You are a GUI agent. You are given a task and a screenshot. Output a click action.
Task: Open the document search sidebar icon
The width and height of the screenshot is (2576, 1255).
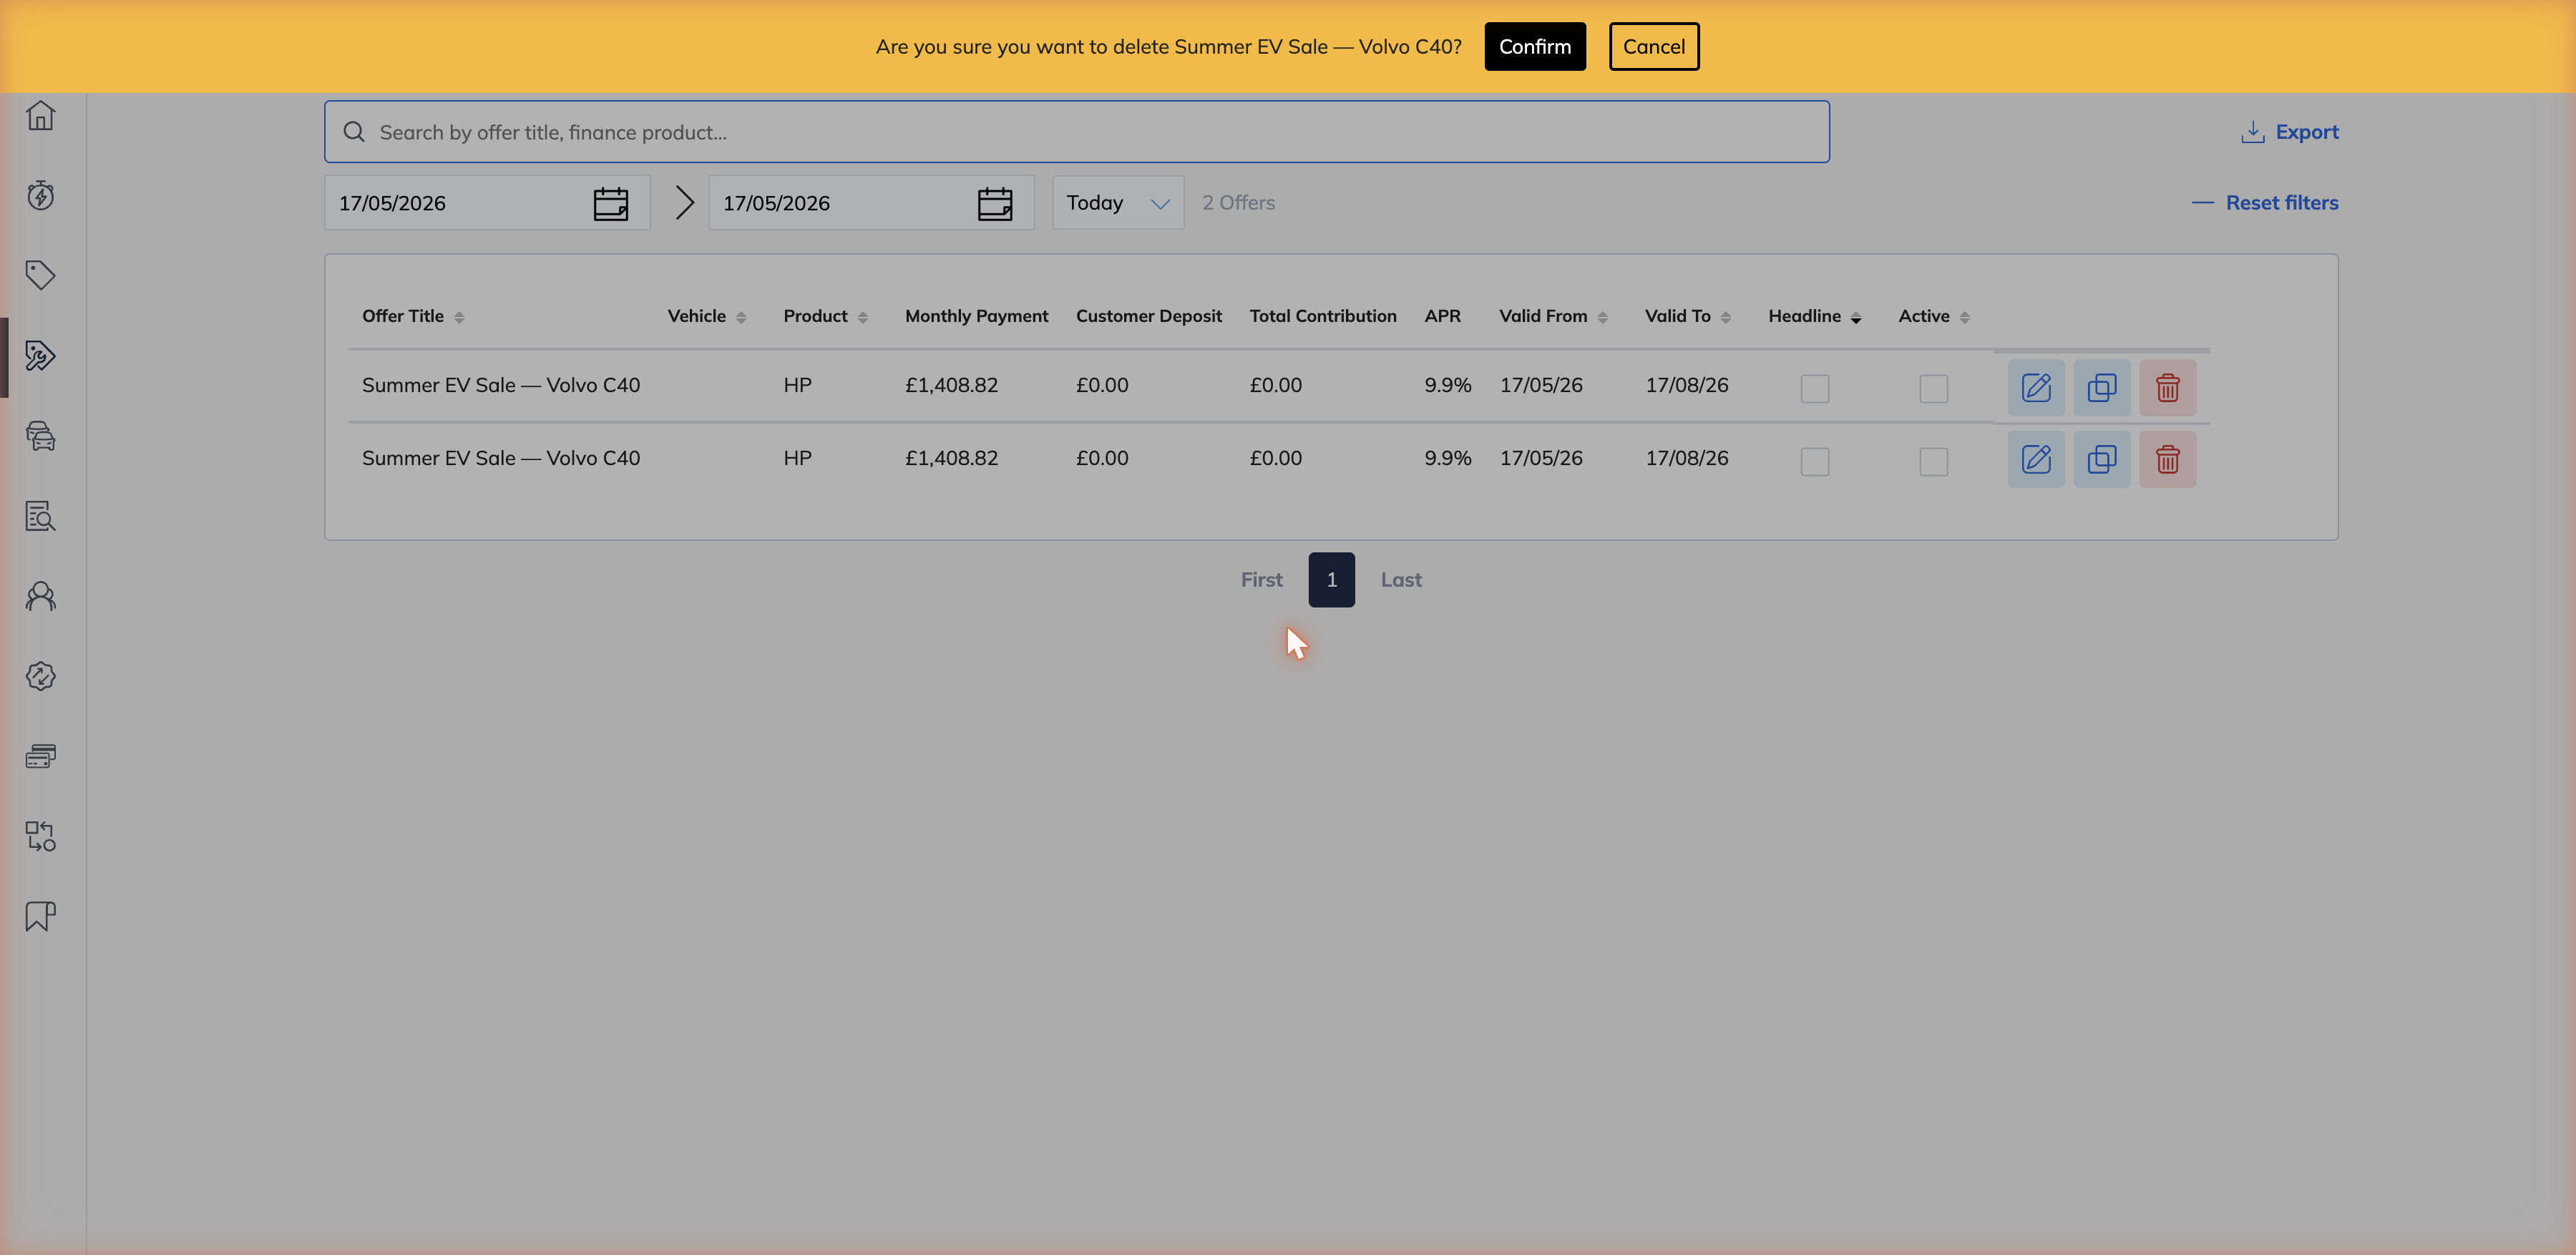40,516
